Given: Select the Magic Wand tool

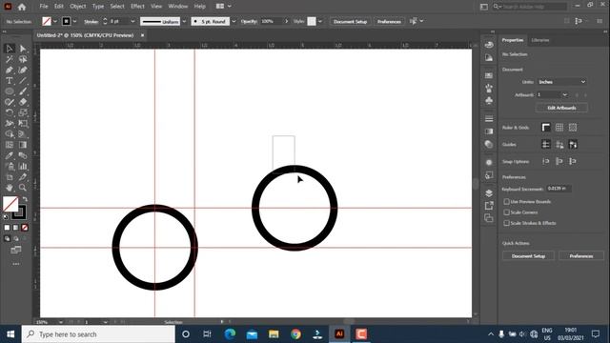Looking at the screenshot, I should (x=10, y=59).
